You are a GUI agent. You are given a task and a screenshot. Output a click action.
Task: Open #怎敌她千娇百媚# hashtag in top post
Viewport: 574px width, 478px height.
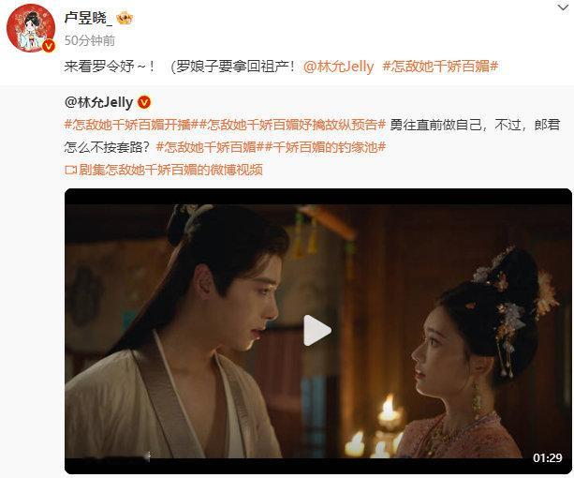click(440, 67)
